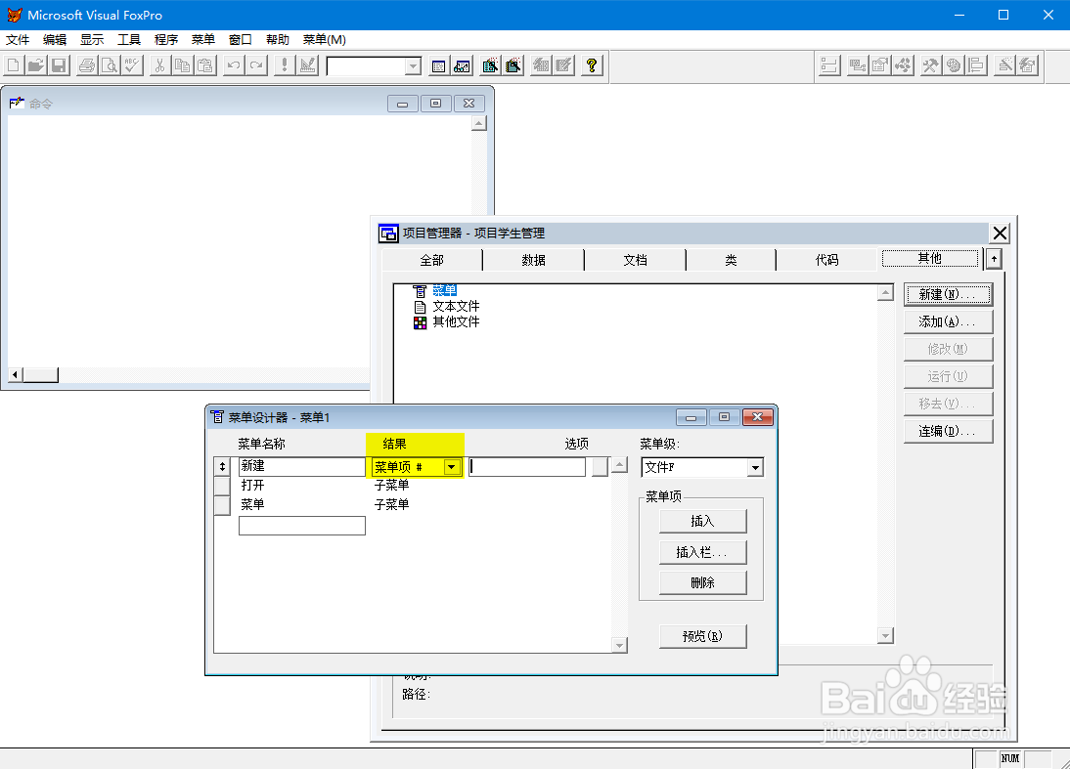Screen dimensions: 1070x769
Task: Click the 插入栏... button
Action: click(703, 552)
